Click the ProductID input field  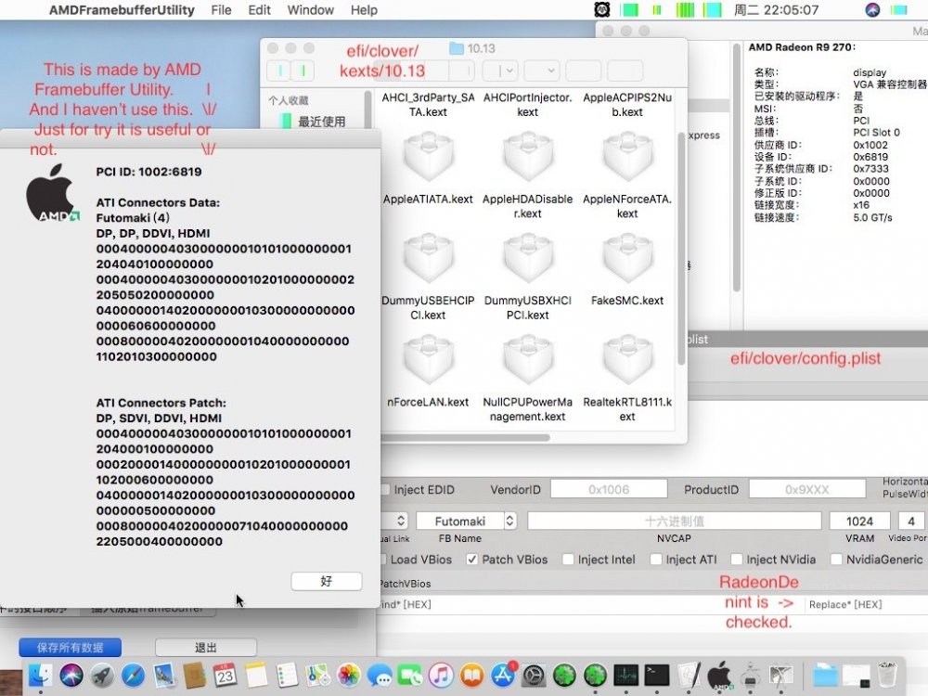pyautogui.click(x=806, y=489)
